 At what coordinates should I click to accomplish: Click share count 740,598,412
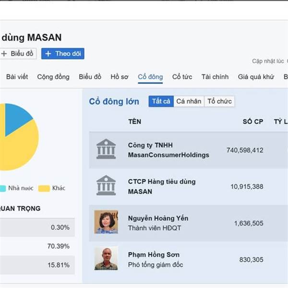coord(245,150)
